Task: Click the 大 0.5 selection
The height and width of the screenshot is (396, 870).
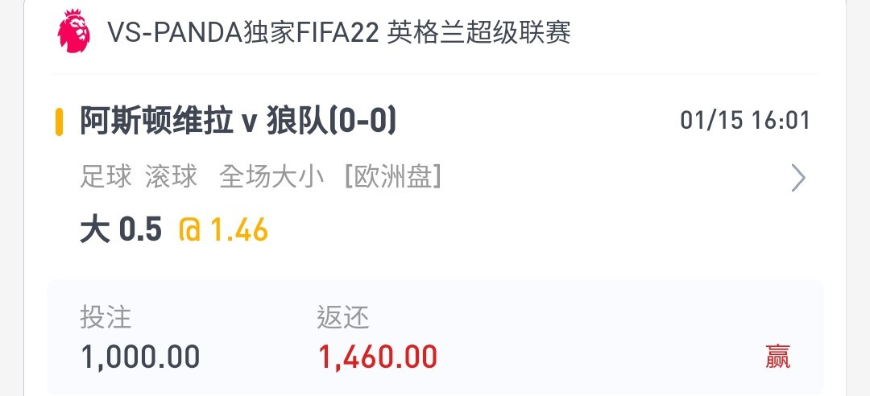Action: click(x=121, y=231)
